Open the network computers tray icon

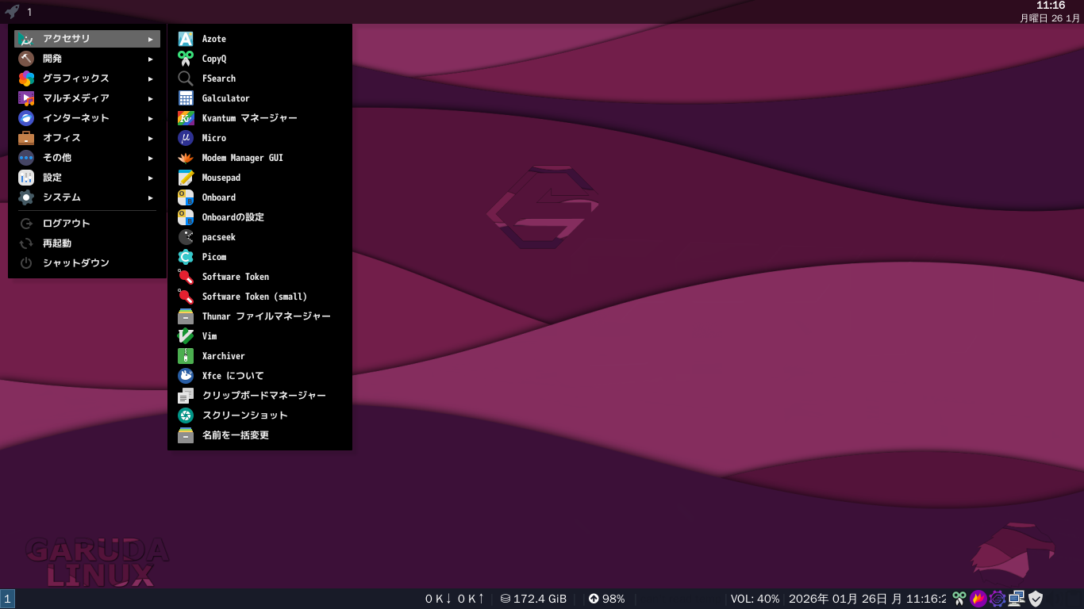pos(1017,599)
